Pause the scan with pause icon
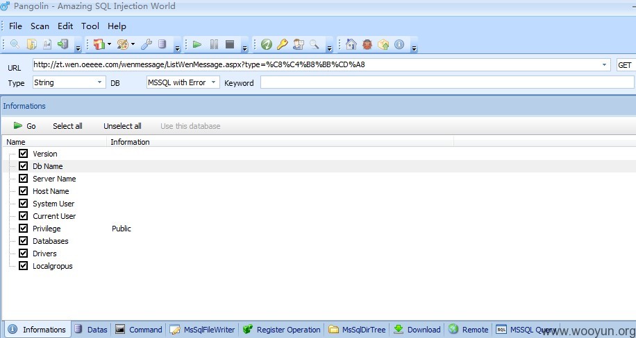The width and height of the screenshot is (636, 338). 214,44
